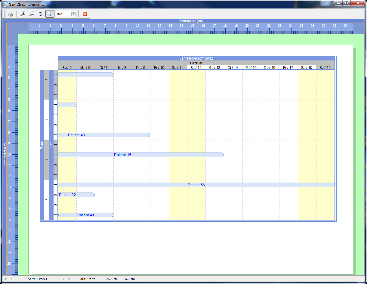Select the Patient 43 bar
367x284 pixels.
click(104, 135)
